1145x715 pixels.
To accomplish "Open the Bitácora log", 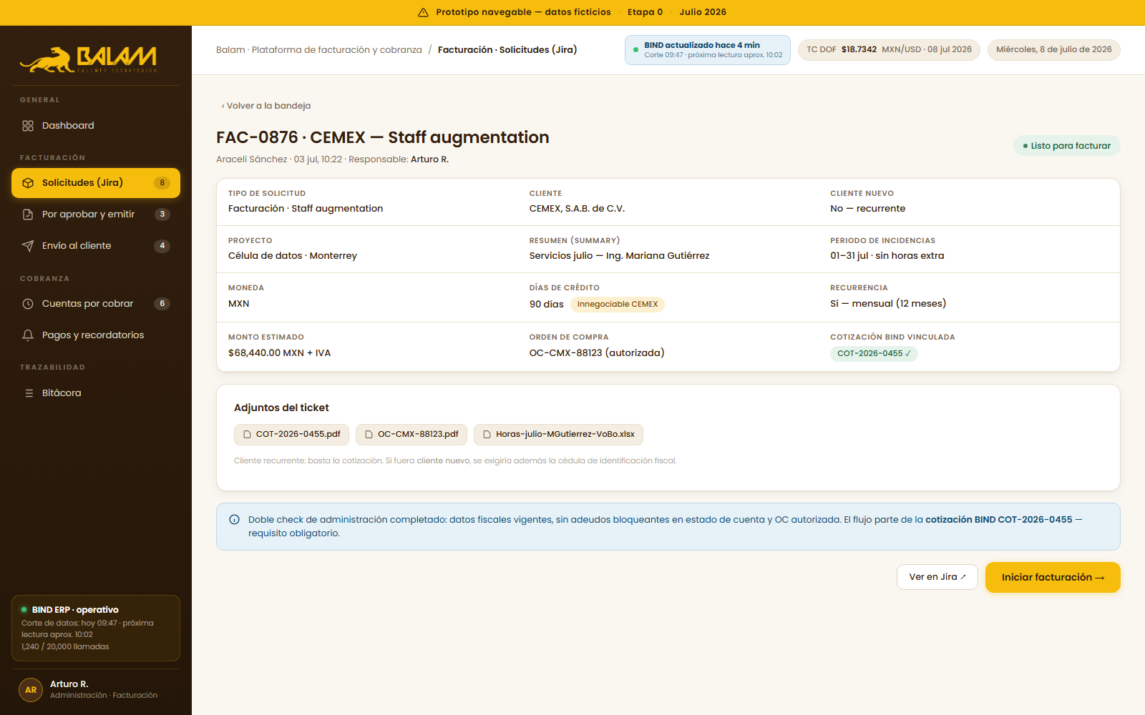I will click(x=96, y=393).
